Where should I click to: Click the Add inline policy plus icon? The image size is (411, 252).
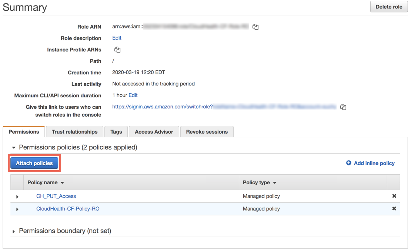[348, 163]
